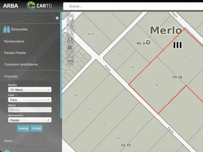Open the Intersección dropdown showing Espejo

click(x=30, y=120)
